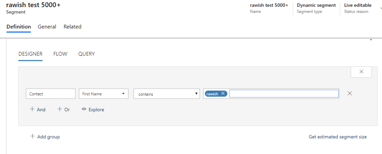
Task: Open the General tab
Action: click(x=47, y=27)
